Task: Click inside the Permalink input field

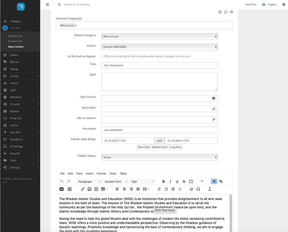Action: [x=159, y=130]
